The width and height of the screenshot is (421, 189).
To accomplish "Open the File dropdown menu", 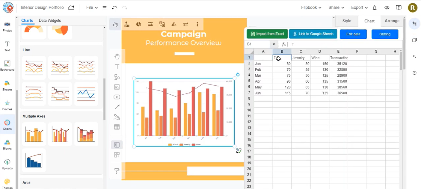I will (92, 8).
